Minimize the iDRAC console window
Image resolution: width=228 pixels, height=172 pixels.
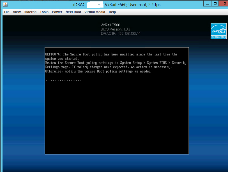[207, 3]
